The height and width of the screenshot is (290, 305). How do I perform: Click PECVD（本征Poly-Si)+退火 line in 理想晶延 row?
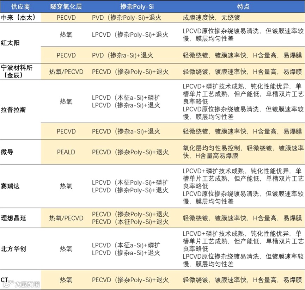(130, 222)
